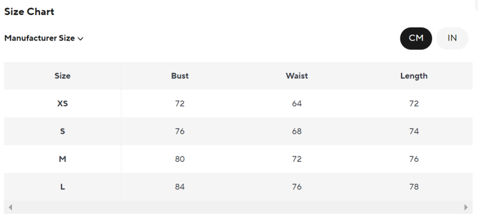Expand the Manufacturer Size dropdown

click(44, 38)
